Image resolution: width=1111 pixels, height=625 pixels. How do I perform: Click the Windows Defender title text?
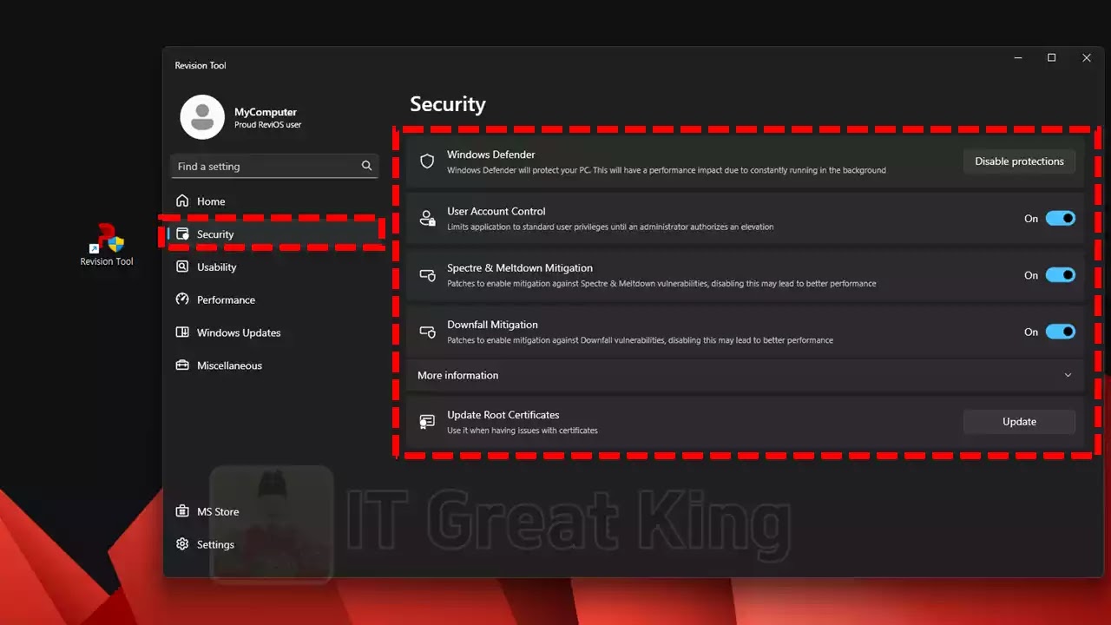491,155
